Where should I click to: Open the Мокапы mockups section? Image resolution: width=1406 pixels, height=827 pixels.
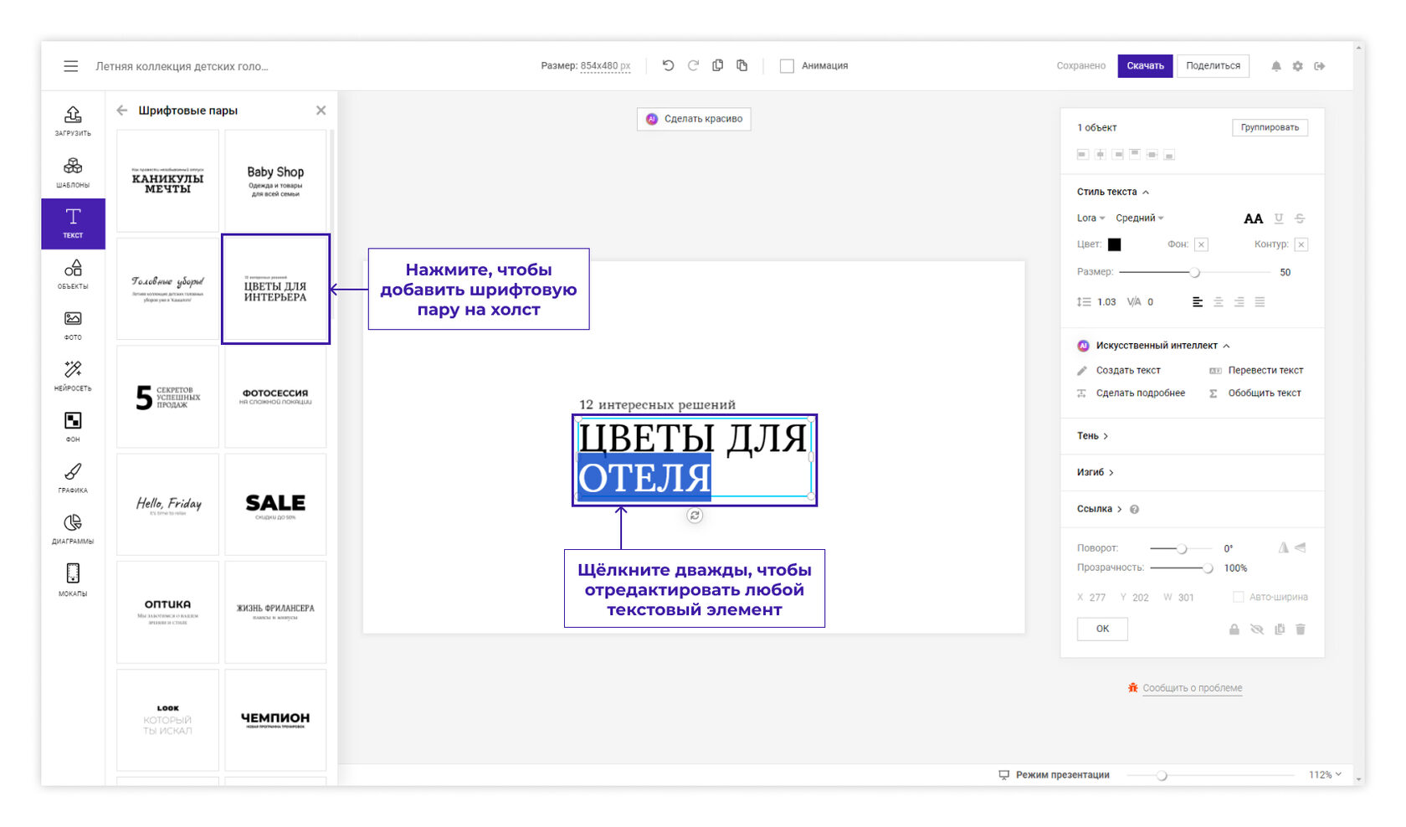click(x=73, y=580)
